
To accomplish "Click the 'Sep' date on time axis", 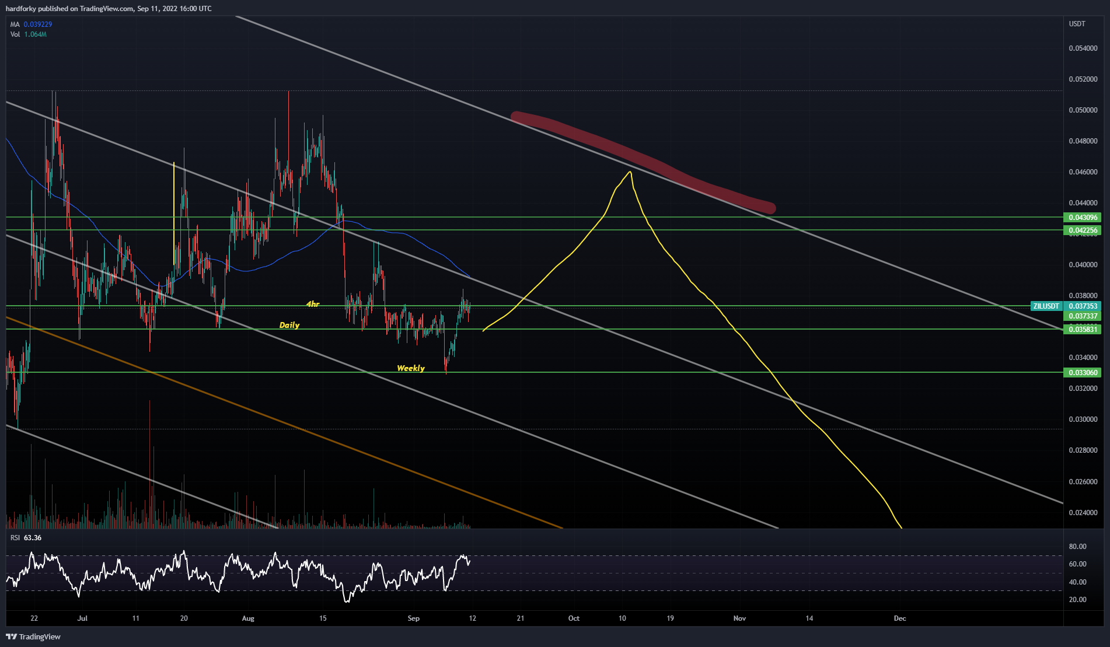I will (413, 618).
